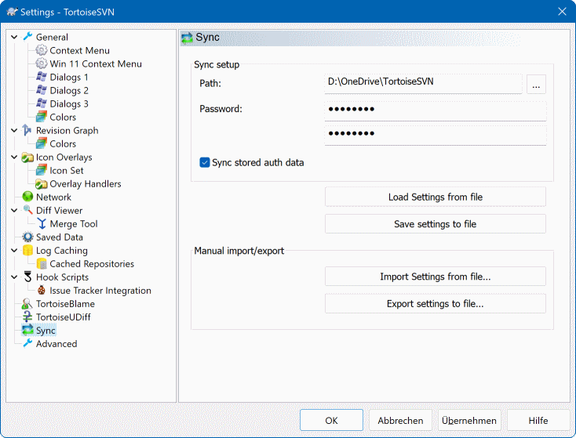Click the Dialogs 1 window icon
The height and width of the screenshot is (438, 576).
point(42,77)
